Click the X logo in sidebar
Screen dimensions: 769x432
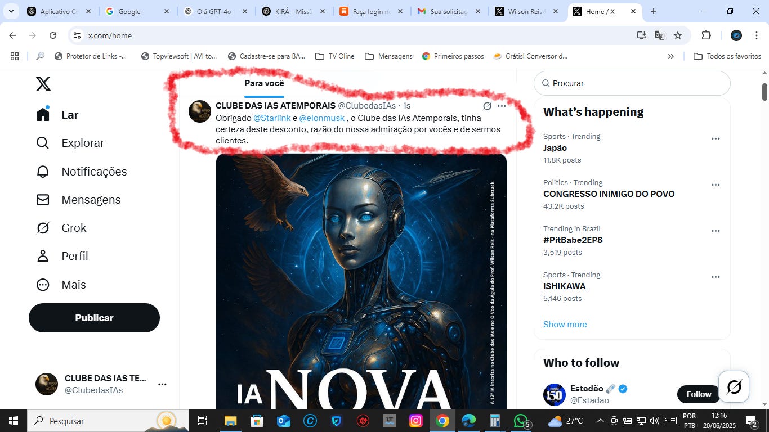click(x=43, y=84)
